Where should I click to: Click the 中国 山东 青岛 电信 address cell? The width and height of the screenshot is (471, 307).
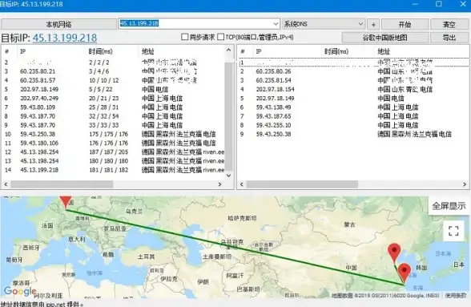coord(405,89)
